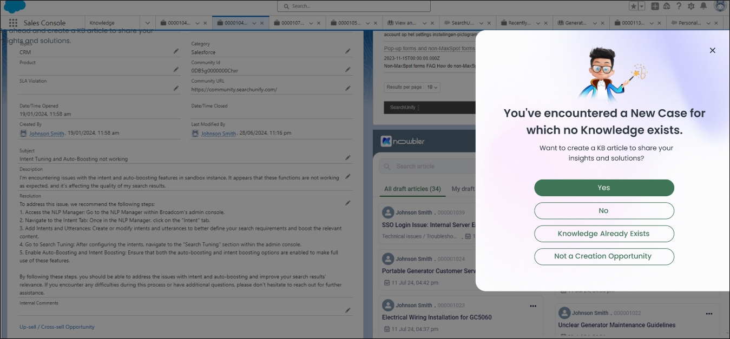Screen dimensions: 730x339
Task: Open the user avatar profile menu
Action: [x=720, y=6]
